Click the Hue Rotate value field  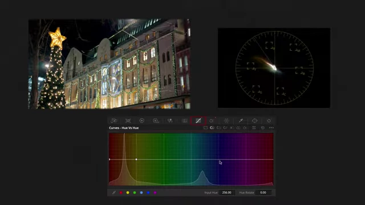tap(263, 192)
